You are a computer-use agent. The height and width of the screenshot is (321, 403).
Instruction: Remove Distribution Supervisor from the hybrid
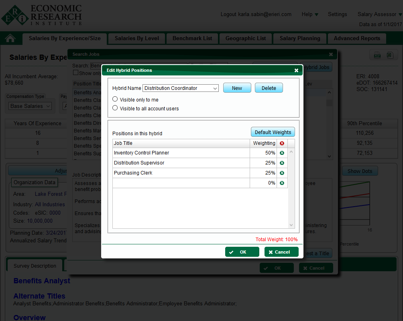(282, 163)
